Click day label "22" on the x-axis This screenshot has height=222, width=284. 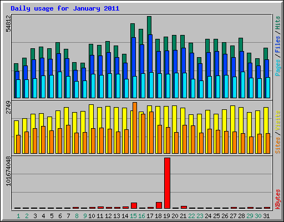(191, 216)
